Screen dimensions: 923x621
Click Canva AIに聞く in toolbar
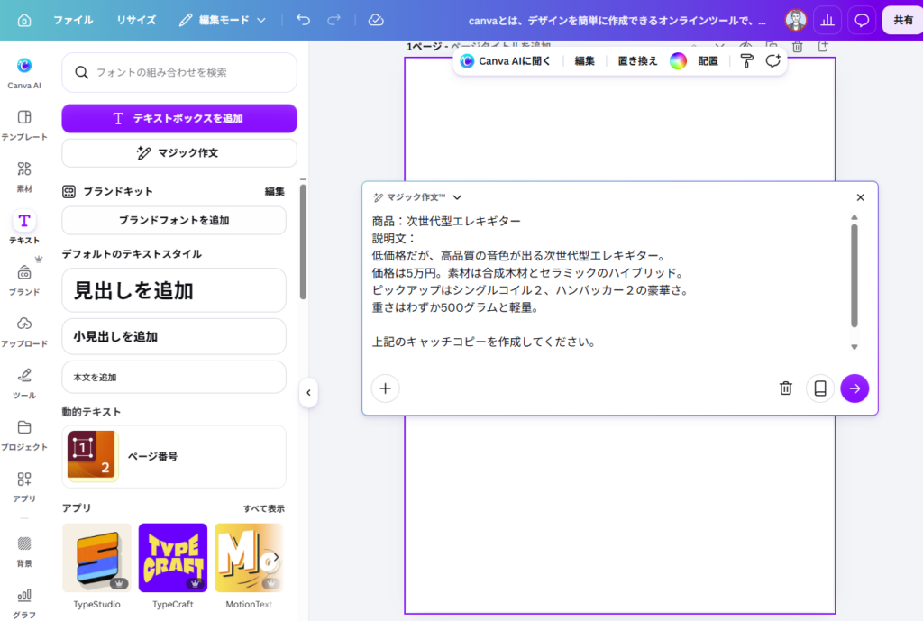pos(506,61)
